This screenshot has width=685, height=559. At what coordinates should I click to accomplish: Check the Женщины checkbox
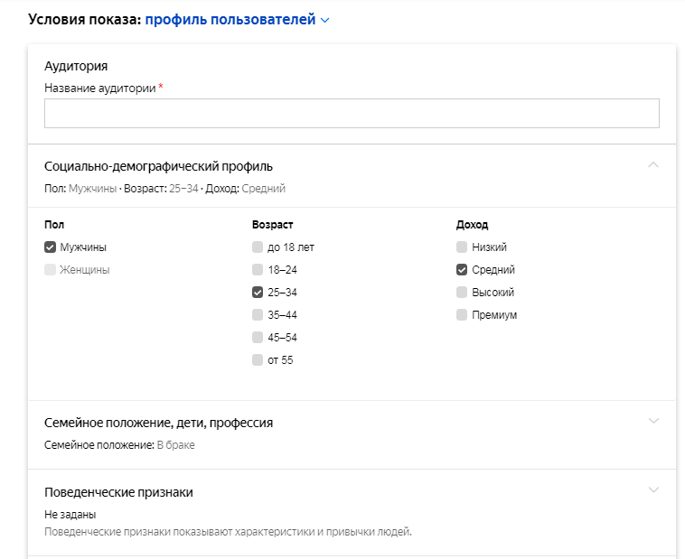51,270
